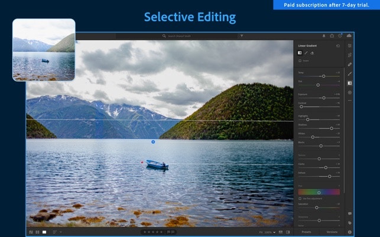Toggle show original compare icon
Image resolution: width=380 pixels, height=237 pixels.
[x=288, y=232]
